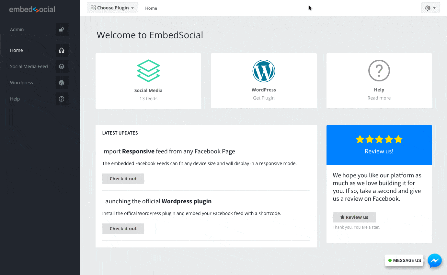447x275 pixels.
Task: Click the 'Thank you. You are a star.' text
Action: 356,227
